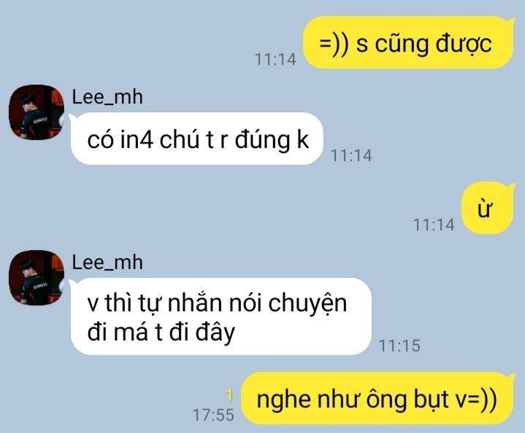This screenshot has width=525, height=433.
Task: Tap the 11:15 timestamp
Action: (399, 346)
